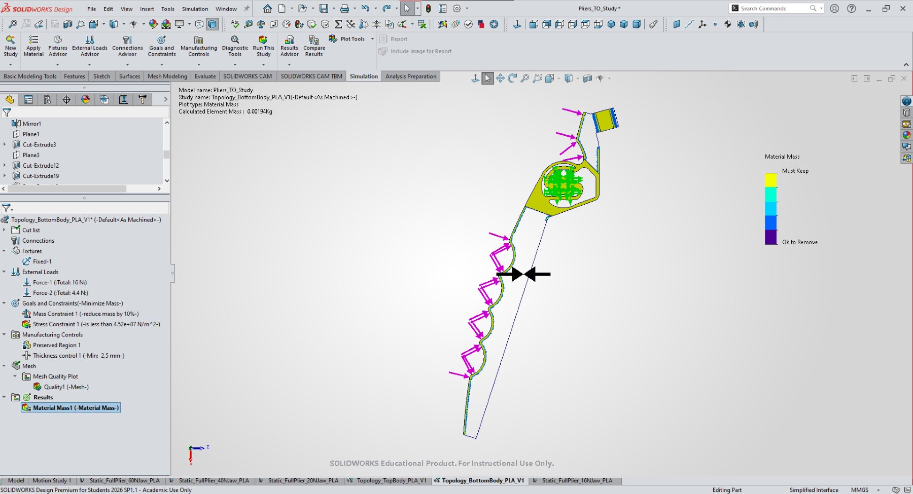This screenshot has width=913, height=494.
Task: Click the Pan view icon in the heads-up toolbar
Action: pyautogui.click(x=500, y=78)
